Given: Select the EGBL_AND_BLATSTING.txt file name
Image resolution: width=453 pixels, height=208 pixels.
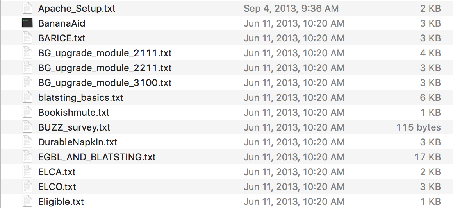Looking at the screenshot, I should pyautogui.click(x=97, y=157).
